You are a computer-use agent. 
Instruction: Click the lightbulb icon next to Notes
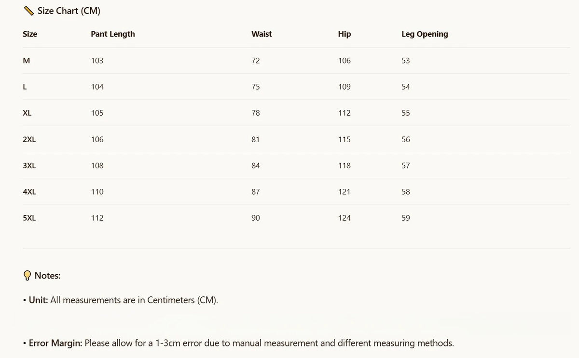tap(28, 276)
